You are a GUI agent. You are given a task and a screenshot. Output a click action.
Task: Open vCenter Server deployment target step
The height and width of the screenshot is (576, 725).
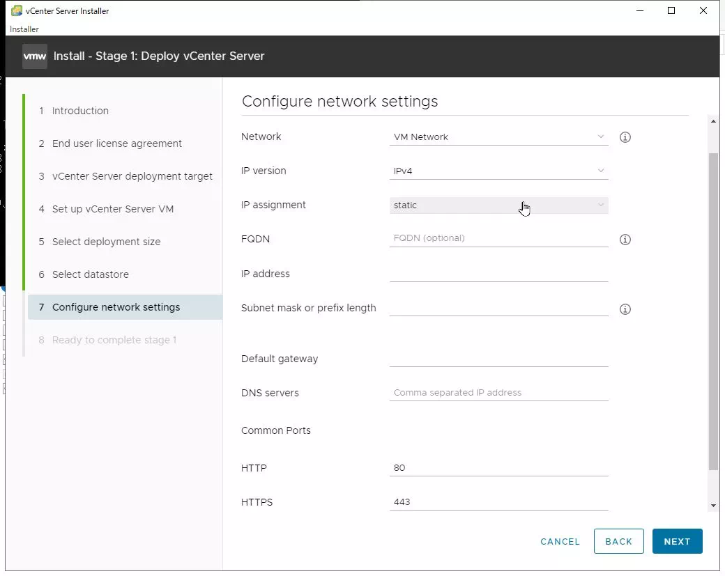tap(132, 176)
